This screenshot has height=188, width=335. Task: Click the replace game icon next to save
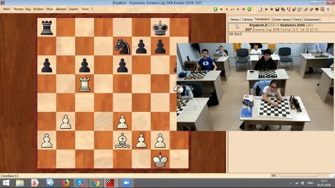tap(283, 9)
